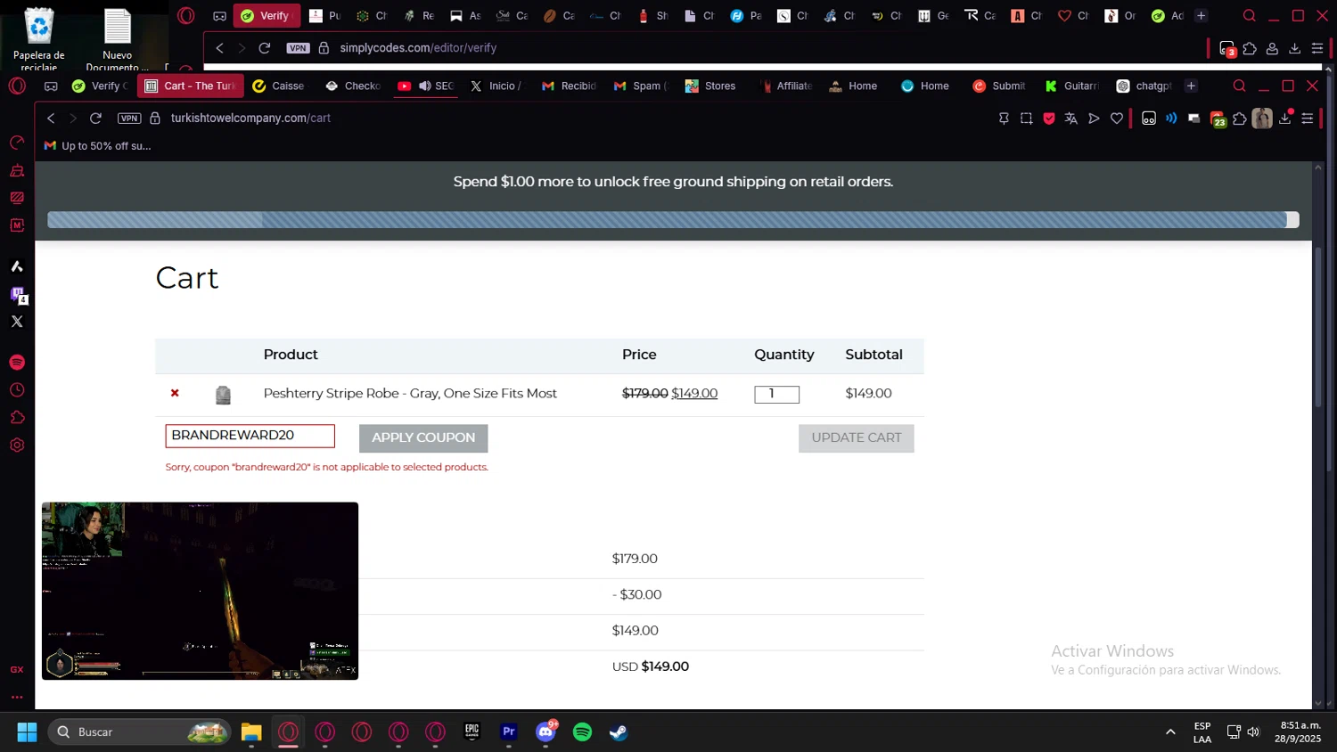Screen dimensions: 1337x752
Task: Open Spotify panel in the sidebar
Action: tap(17, 363)
